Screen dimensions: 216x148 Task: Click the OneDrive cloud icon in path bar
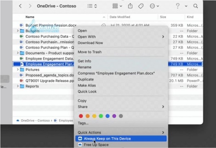tap(18, 120)
